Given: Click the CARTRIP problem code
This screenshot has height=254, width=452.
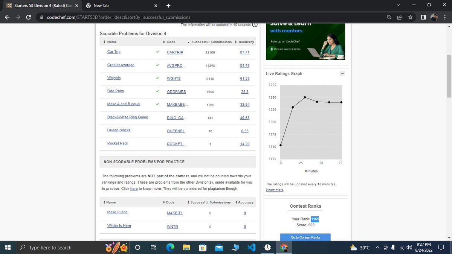Looking at the screenshot, I should tap(175, 52).
